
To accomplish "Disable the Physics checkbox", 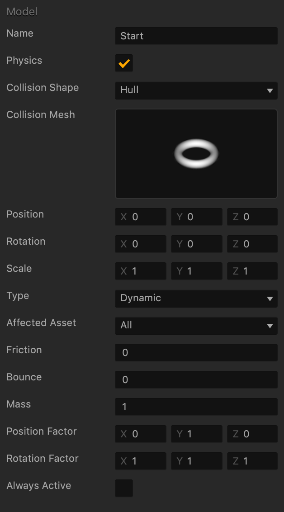I will tap(124, 63).
